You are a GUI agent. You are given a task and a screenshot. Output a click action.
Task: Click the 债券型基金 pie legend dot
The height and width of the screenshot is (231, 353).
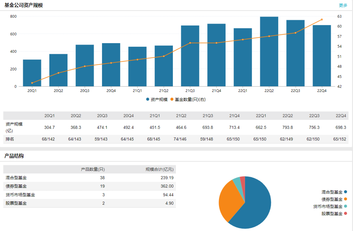tap(345, 199)
